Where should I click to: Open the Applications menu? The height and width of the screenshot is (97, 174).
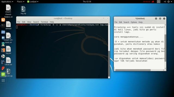7,2
